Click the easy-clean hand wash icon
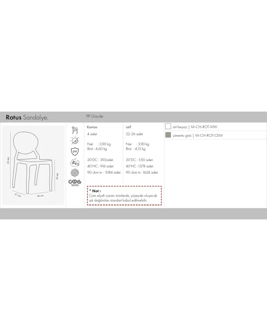Viewport: 267px width, 331px height. coord(75,162)
